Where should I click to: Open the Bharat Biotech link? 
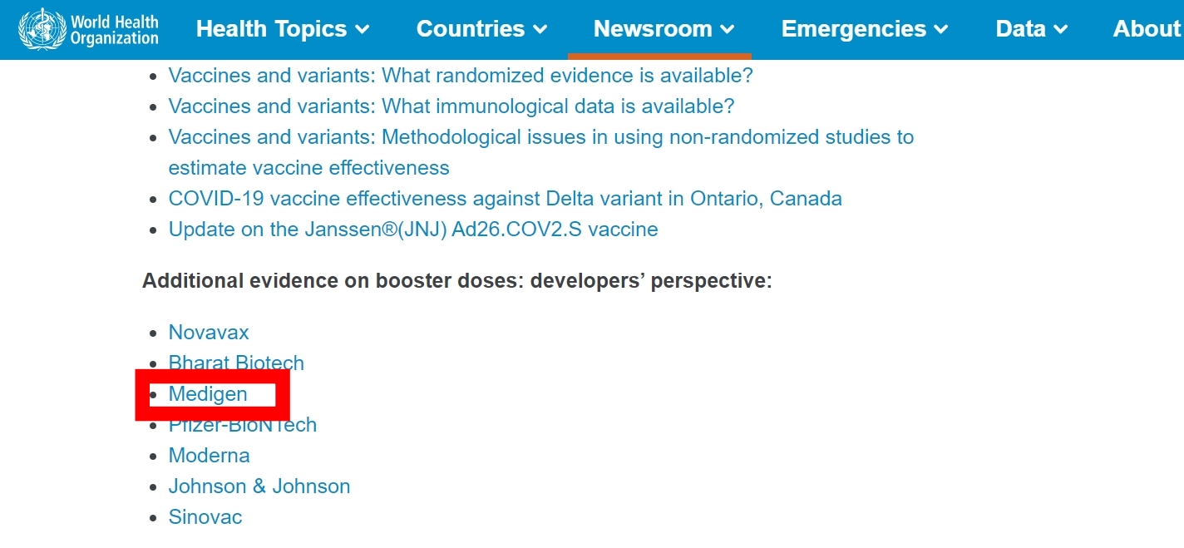(x=236, y=363)
